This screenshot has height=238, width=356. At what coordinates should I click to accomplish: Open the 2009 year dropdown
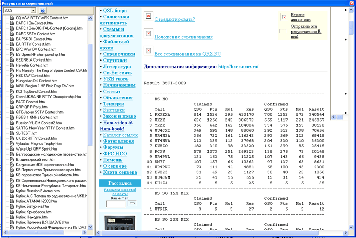coord(34,11)
